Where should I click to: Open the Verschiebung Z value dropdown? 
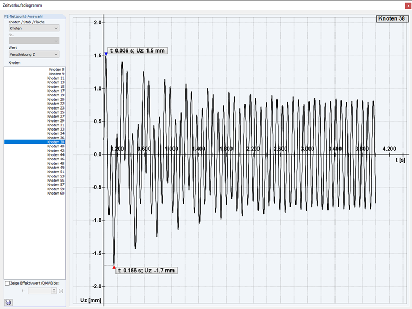(34, 54)
